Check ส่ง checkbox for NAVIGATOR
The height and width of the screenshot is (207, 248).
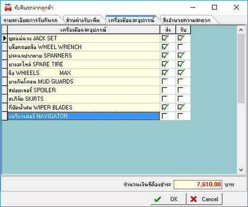[165, 116]
